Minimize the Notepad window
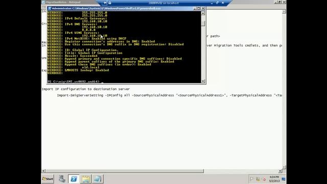Screen dimensions: 327x184 [x=275, y=2]
